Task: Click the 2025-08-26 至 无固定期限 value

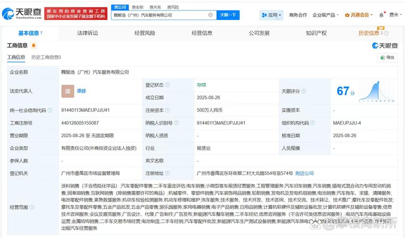Action: click(87, 136)
